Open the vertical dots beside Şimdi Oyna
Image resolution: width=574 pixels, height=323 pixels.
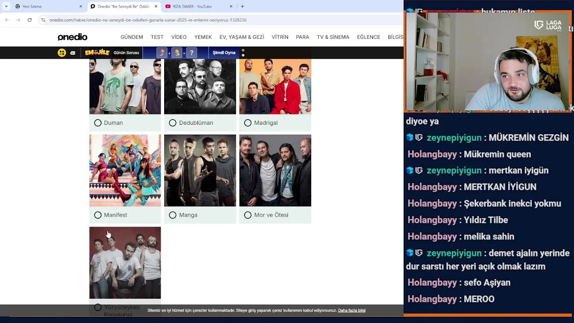243,52
